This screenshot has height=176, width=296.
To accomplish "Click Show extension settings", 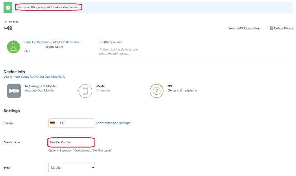I will [x=113, y=123].
